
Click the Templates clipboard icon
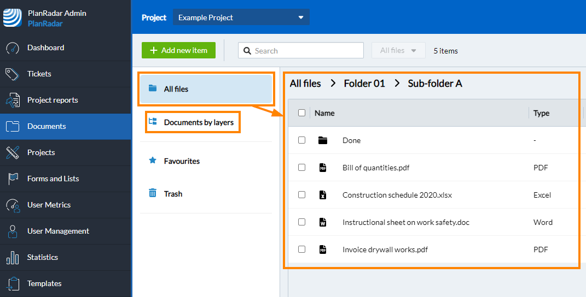tap(13, 283)
